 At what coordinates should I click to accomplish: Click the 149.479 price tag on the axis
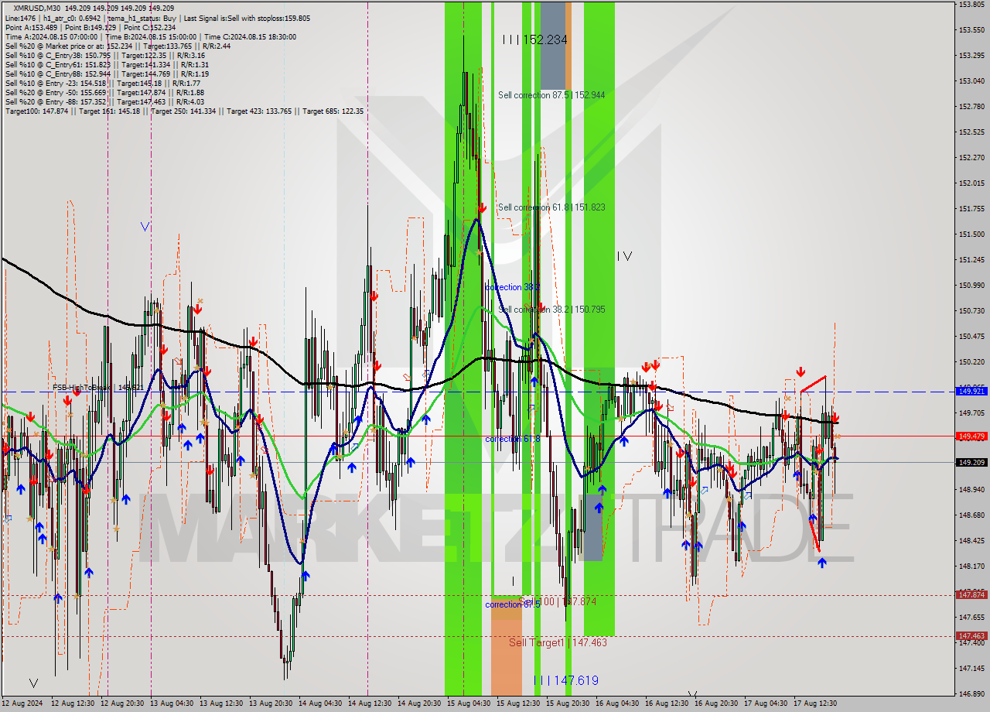coord(971,436)
